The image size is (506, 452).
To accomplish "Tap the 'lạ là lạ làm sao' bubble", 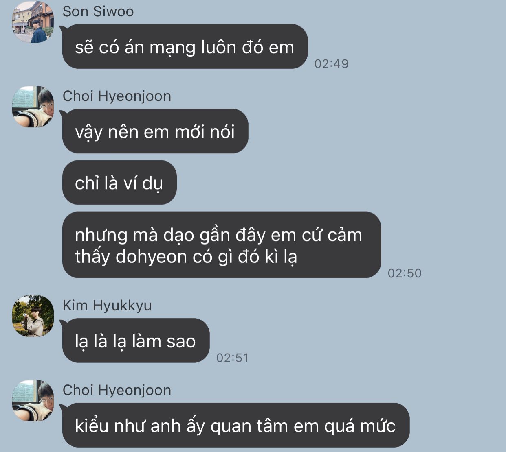I will 136,341.
